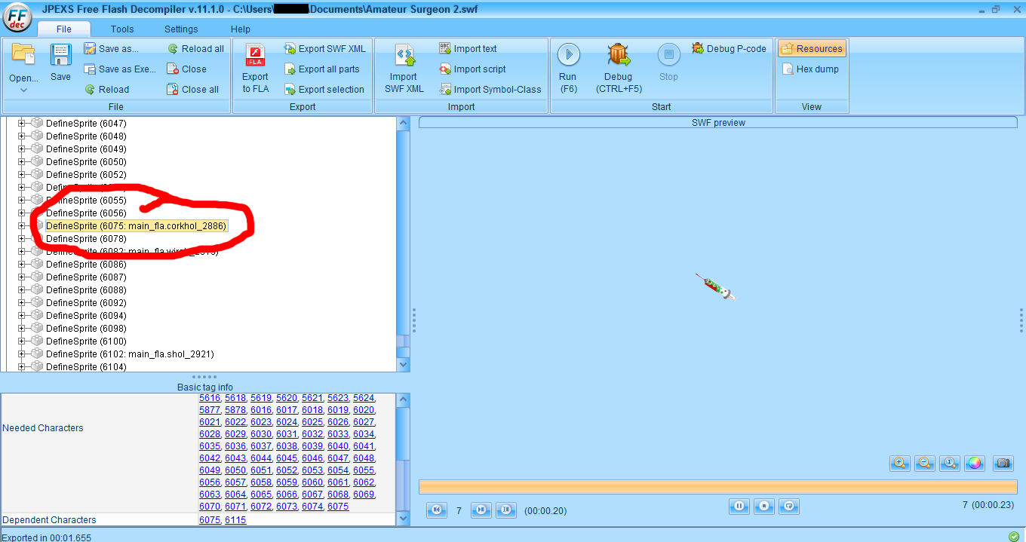Expand DefineSprite (6104) node
This screenshot has height=542, width=1026.
(x=22, y=366)
